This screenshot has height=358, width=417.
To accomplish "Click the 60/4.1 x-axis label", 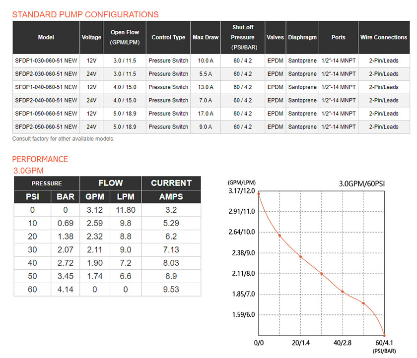I will pyautogui.click(x=384, y=343).
